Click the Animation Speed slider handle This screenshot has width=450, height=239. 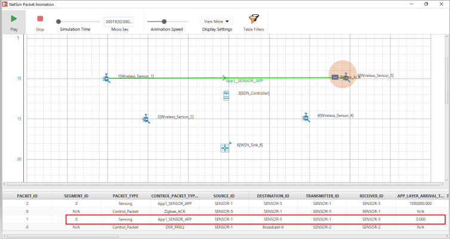click(164, 21)
